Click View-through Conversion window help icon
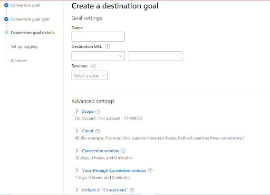Screen dimensions: 270x195 click(150, 170)
